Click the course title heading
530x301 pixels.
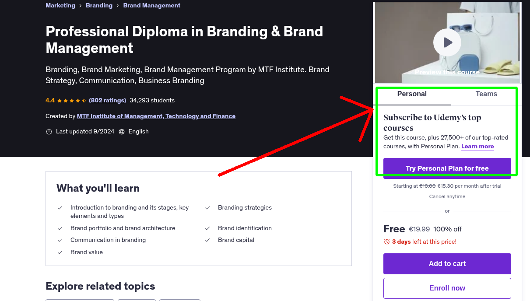pyautogui.click(x=184, y=39)
